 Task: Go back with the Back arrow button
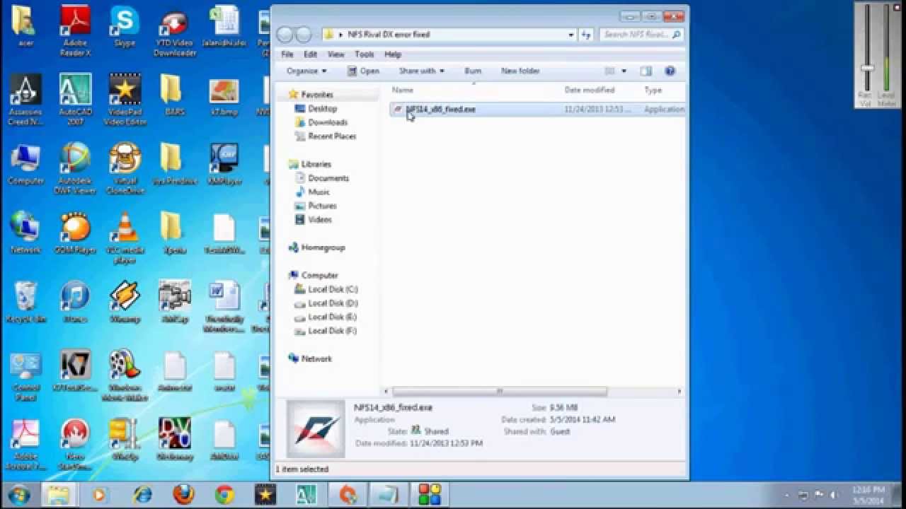[285, 34]
